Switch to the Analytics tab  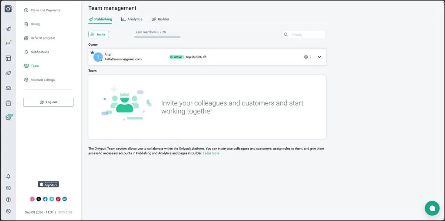click(132, 19)
